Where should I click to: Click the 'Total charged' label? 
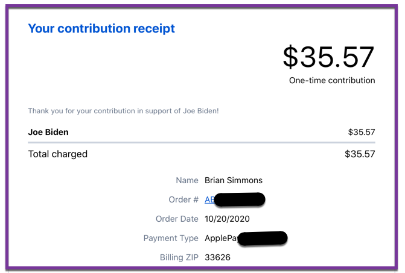pyautogui.click(x=58, y=154)
